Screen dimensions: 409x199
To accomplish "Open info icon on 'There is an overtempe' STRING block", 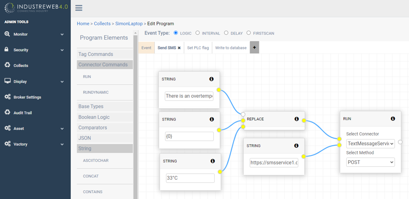I will 211,79.
